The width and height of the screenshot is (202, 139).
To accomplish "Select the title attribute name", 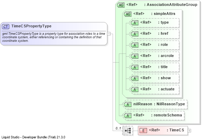I will (x=164, y=67).
